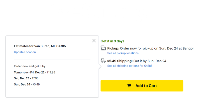The image size is (200, 104).
Task: Click the shipping truck icon
Action: tap(103, 61)
